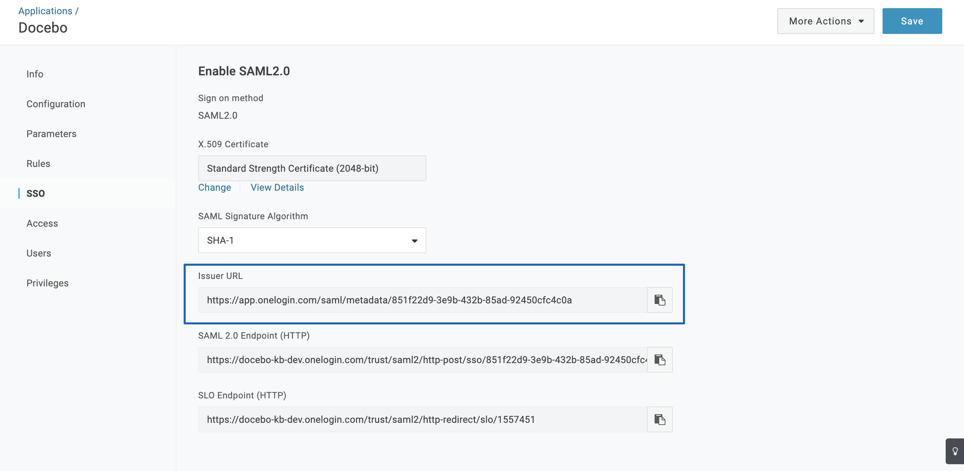This screenshot has width=964, height=471.
Task: Click the SAML Signature Algorithm label
Action: [253, 216]
